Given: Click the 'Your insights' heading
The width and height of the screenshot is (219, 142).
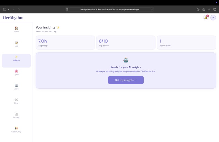Looking at the screenshot, I should pyautogui.click(x=48, y=27).
